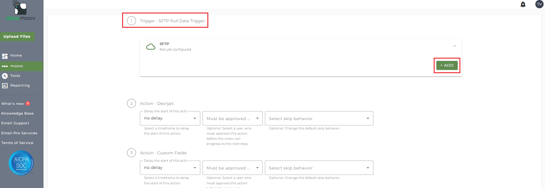Click the Tools wrench icon
Image resolution: width=545 pixels, height=188 pixels.
click(5, 76)
